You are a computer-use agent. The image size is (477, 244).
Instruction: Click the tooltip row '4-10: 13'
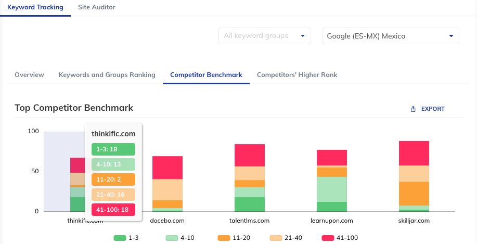(x=113, y=164)
